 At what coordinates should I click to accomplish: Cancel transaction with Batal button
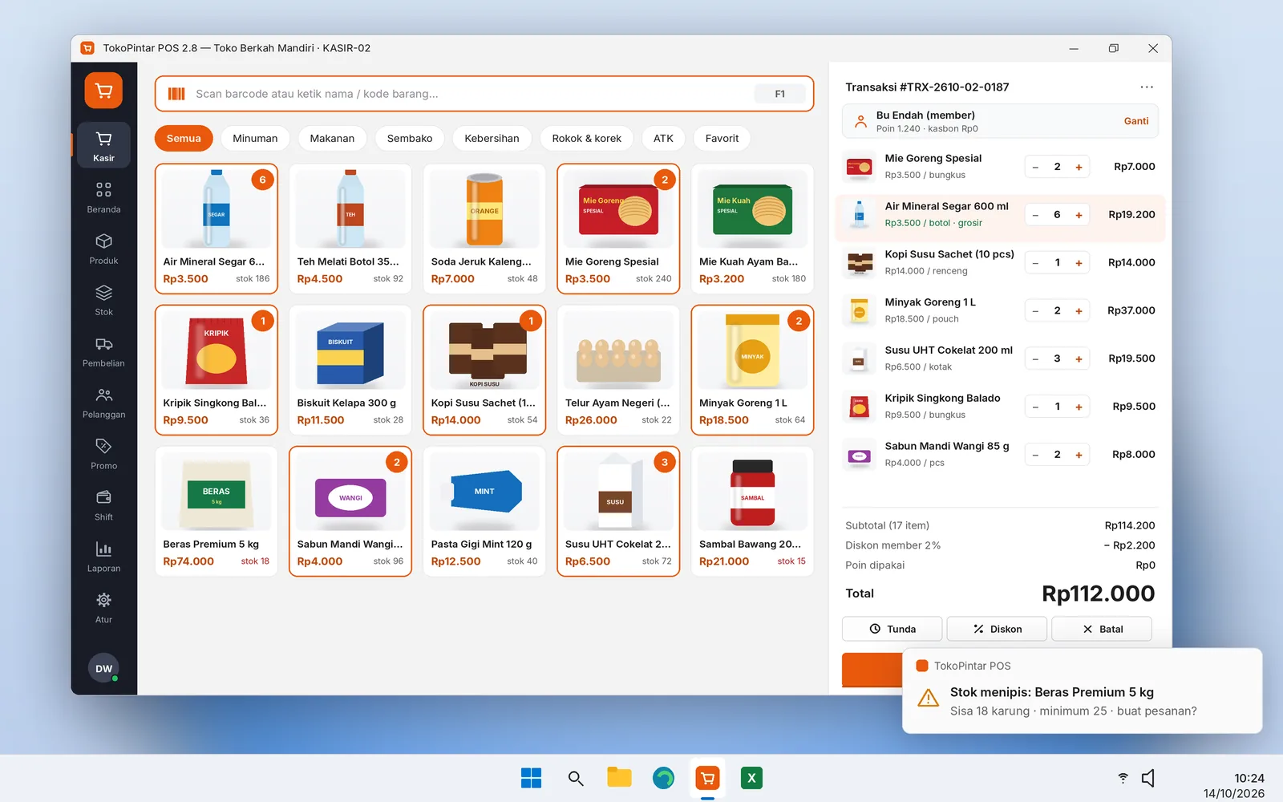(1102, 629)
